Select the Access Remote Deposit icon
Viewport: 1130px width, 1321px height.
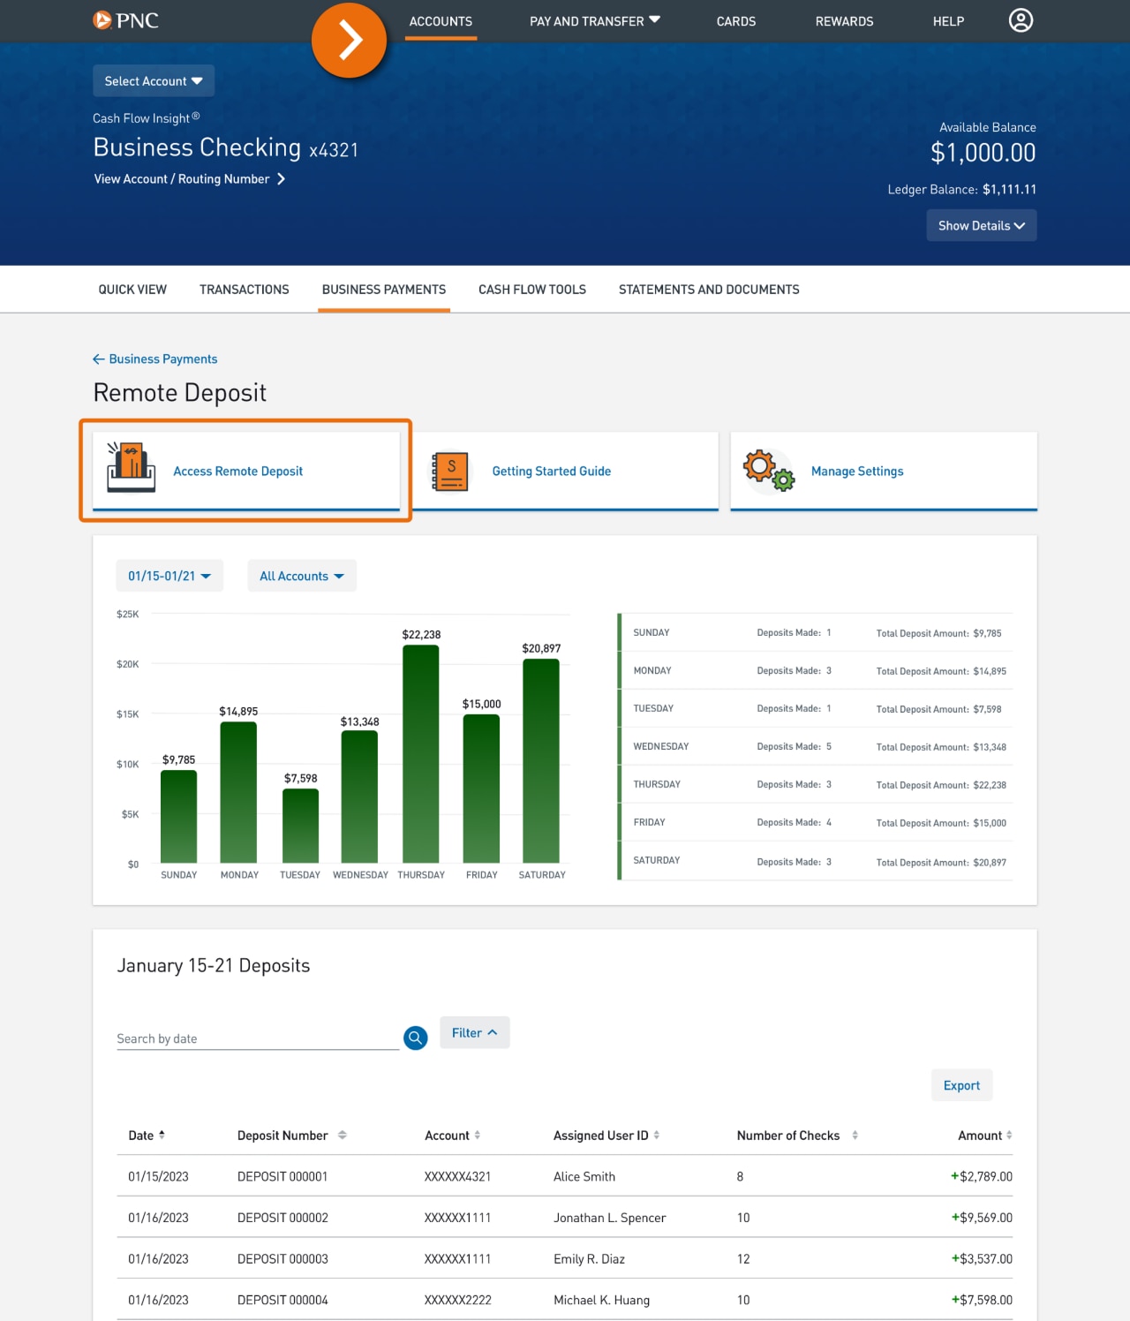(131, 468)
